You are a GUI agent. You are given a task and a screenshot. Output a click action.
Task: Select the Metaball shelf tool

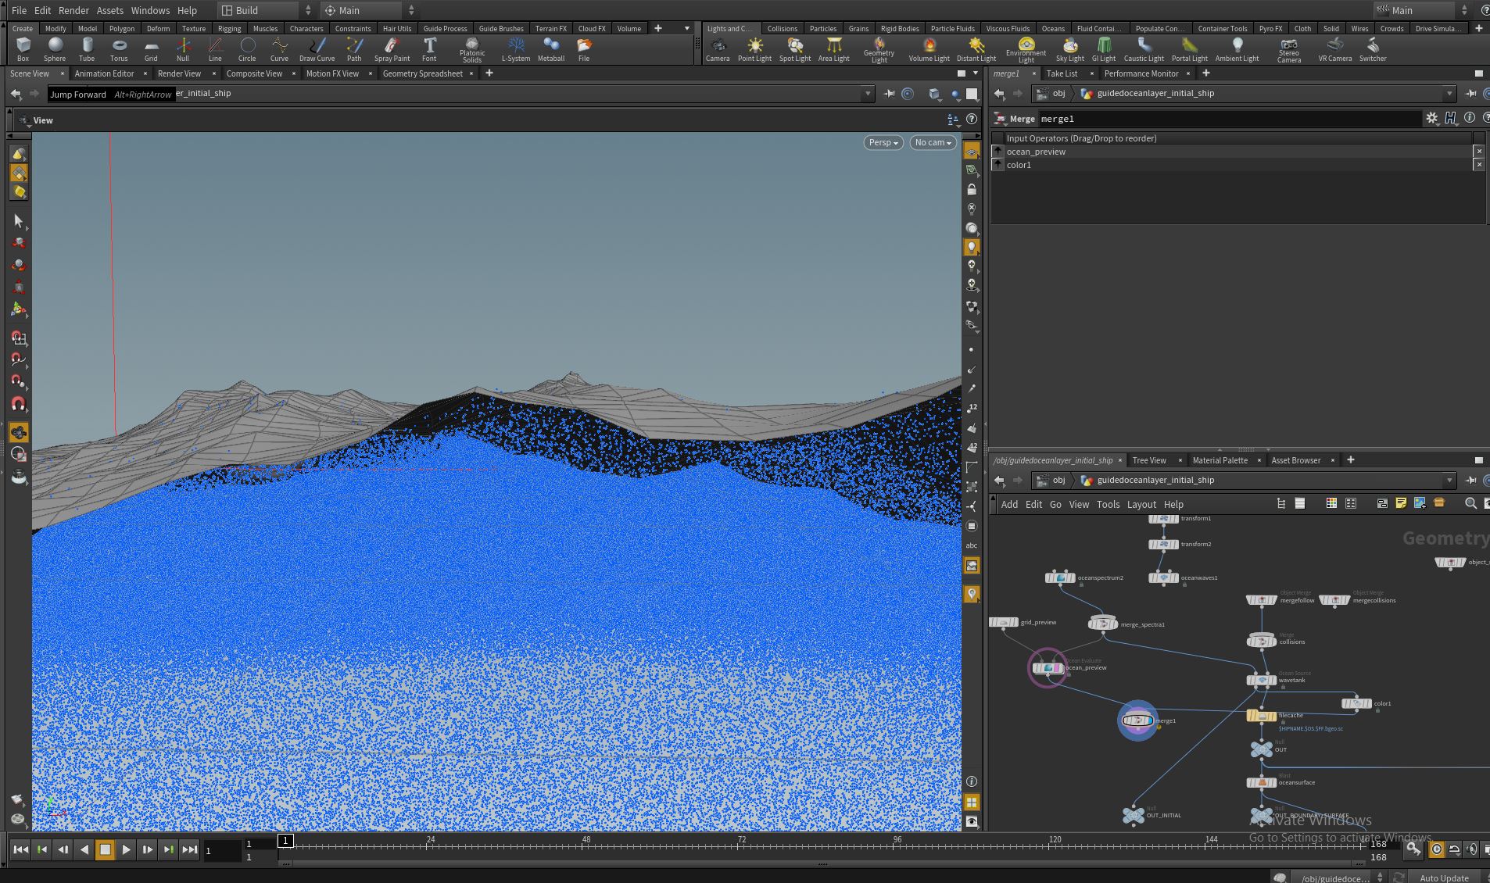pyautogui.click(x=551, y=49)
